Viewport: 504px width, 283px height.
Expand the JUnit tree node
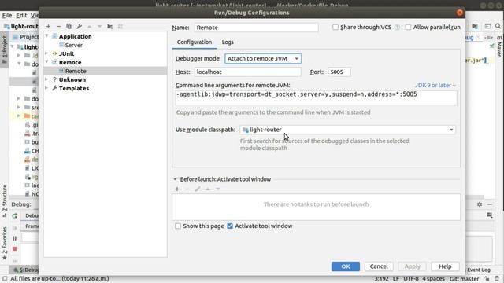(x=47, y=53)
